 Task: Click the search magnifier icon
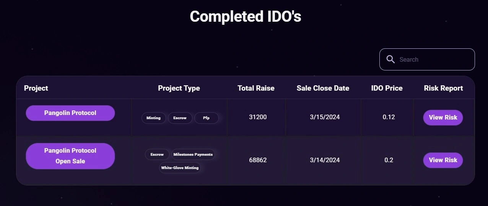pos(390,59)
